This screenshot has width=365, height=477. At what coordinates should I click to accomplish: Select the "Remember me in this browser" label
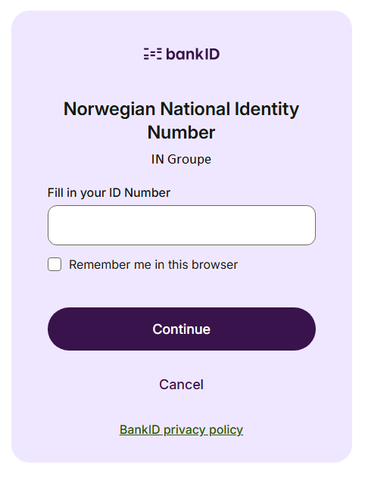153,265
